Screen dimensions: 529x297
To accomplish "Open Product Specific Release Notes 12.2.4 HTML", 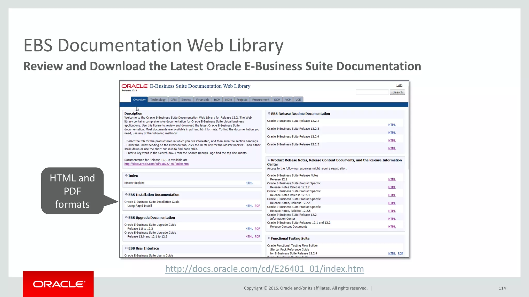I will pos(392,203).
